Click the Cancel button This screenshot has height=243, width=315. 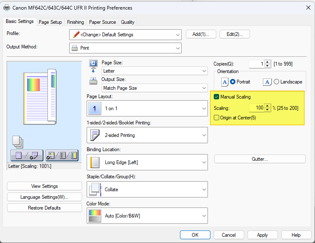click(229, 235)
